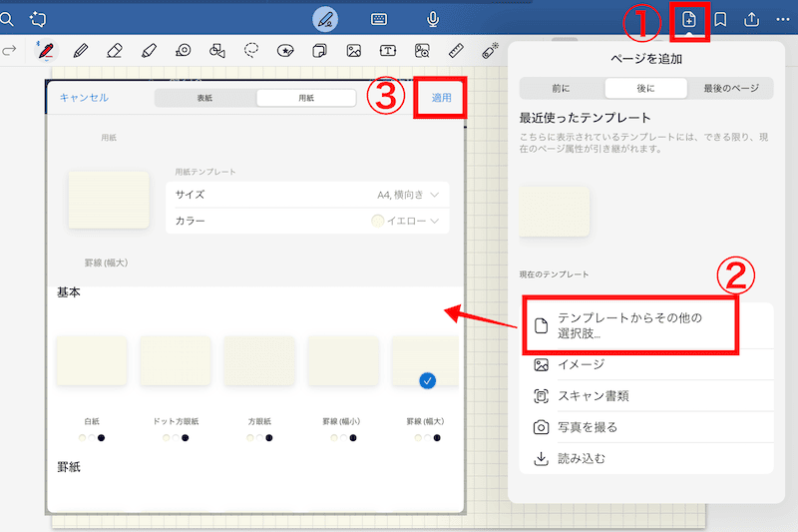Select the eraser tool
Image resolution: width=798 pixels, height=532 pixels.
coord(114,51)
